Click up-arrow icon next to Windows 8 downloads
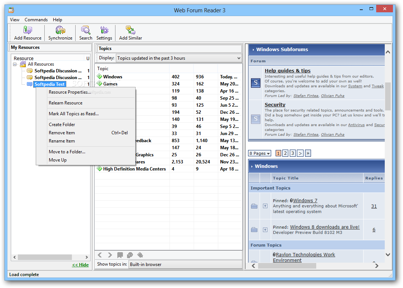403x288 pixels. tap(265, 229)
